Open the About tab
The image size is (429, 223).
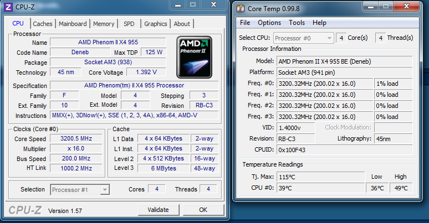coord(182,24)
